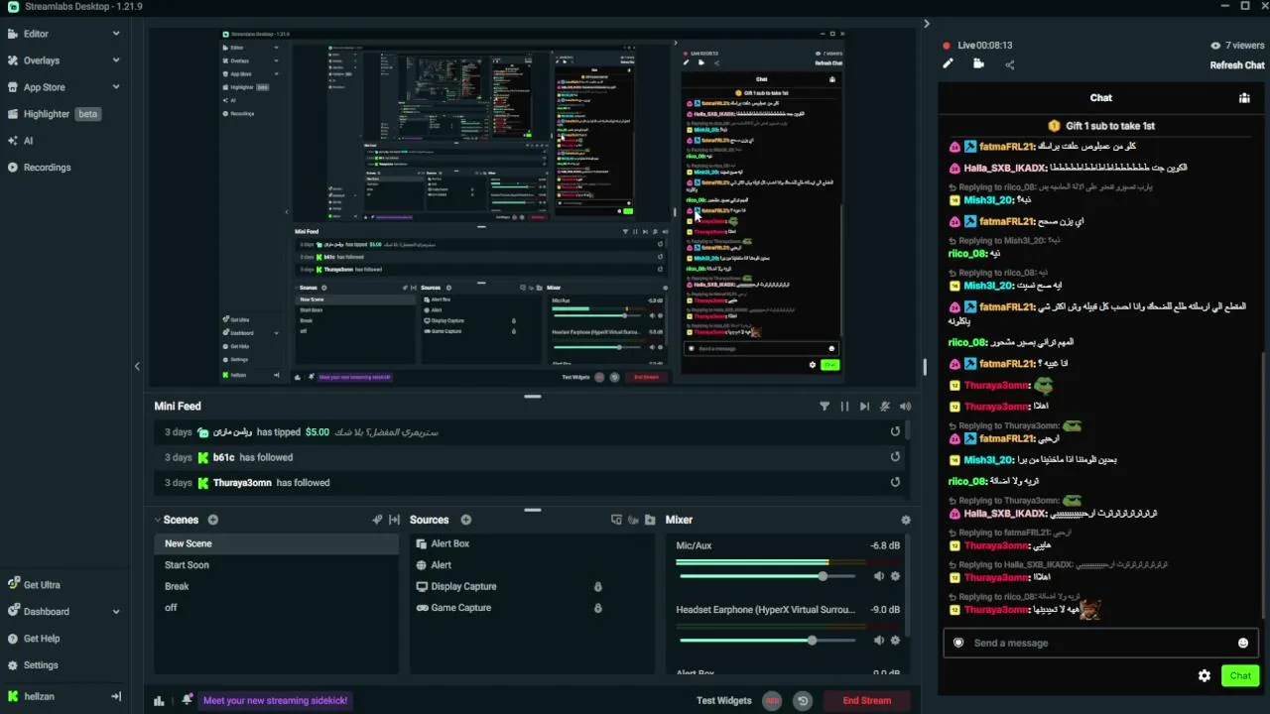The width and height of the screenshot is (1270, 714).
Task: Pause the Mini Feed alert queue
Action: 844,407
